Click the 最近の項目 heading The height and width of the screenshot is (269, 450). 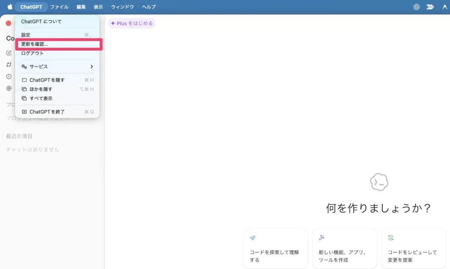[x=19, y=136]
